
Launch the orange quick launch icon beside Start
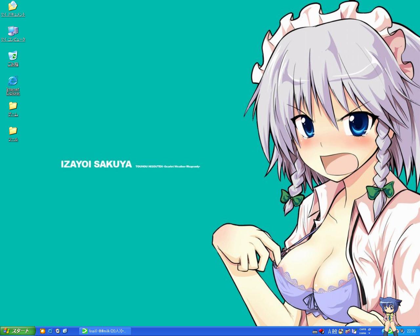43,331
